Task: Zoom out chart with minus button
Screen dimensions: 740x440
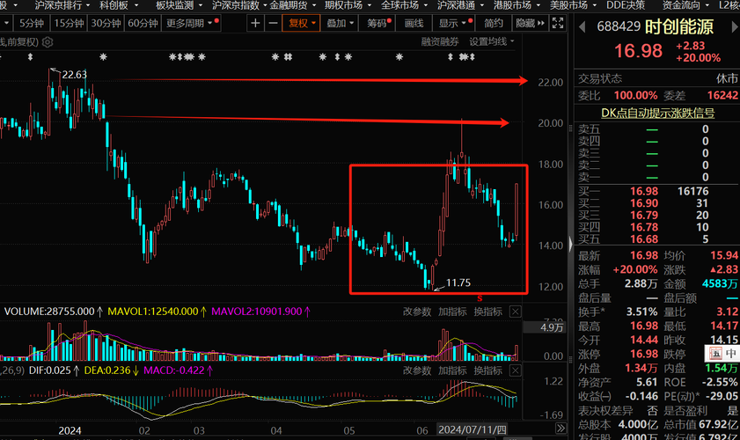Action: tap(273, 23)
